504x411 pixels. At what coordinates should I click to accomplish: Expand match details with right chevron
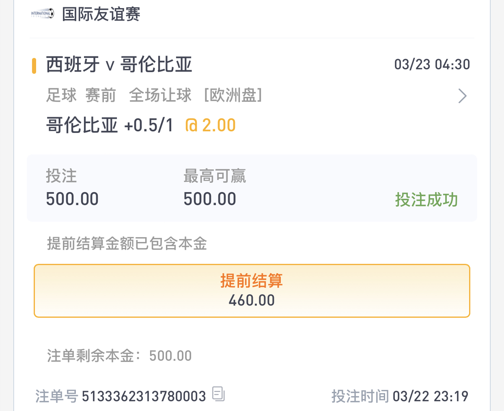pos(462,96)
